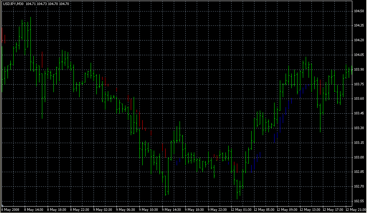Click the 8 May 2008 date label
367x213 pixels.
pyautogui.click(x=10, y=209)
